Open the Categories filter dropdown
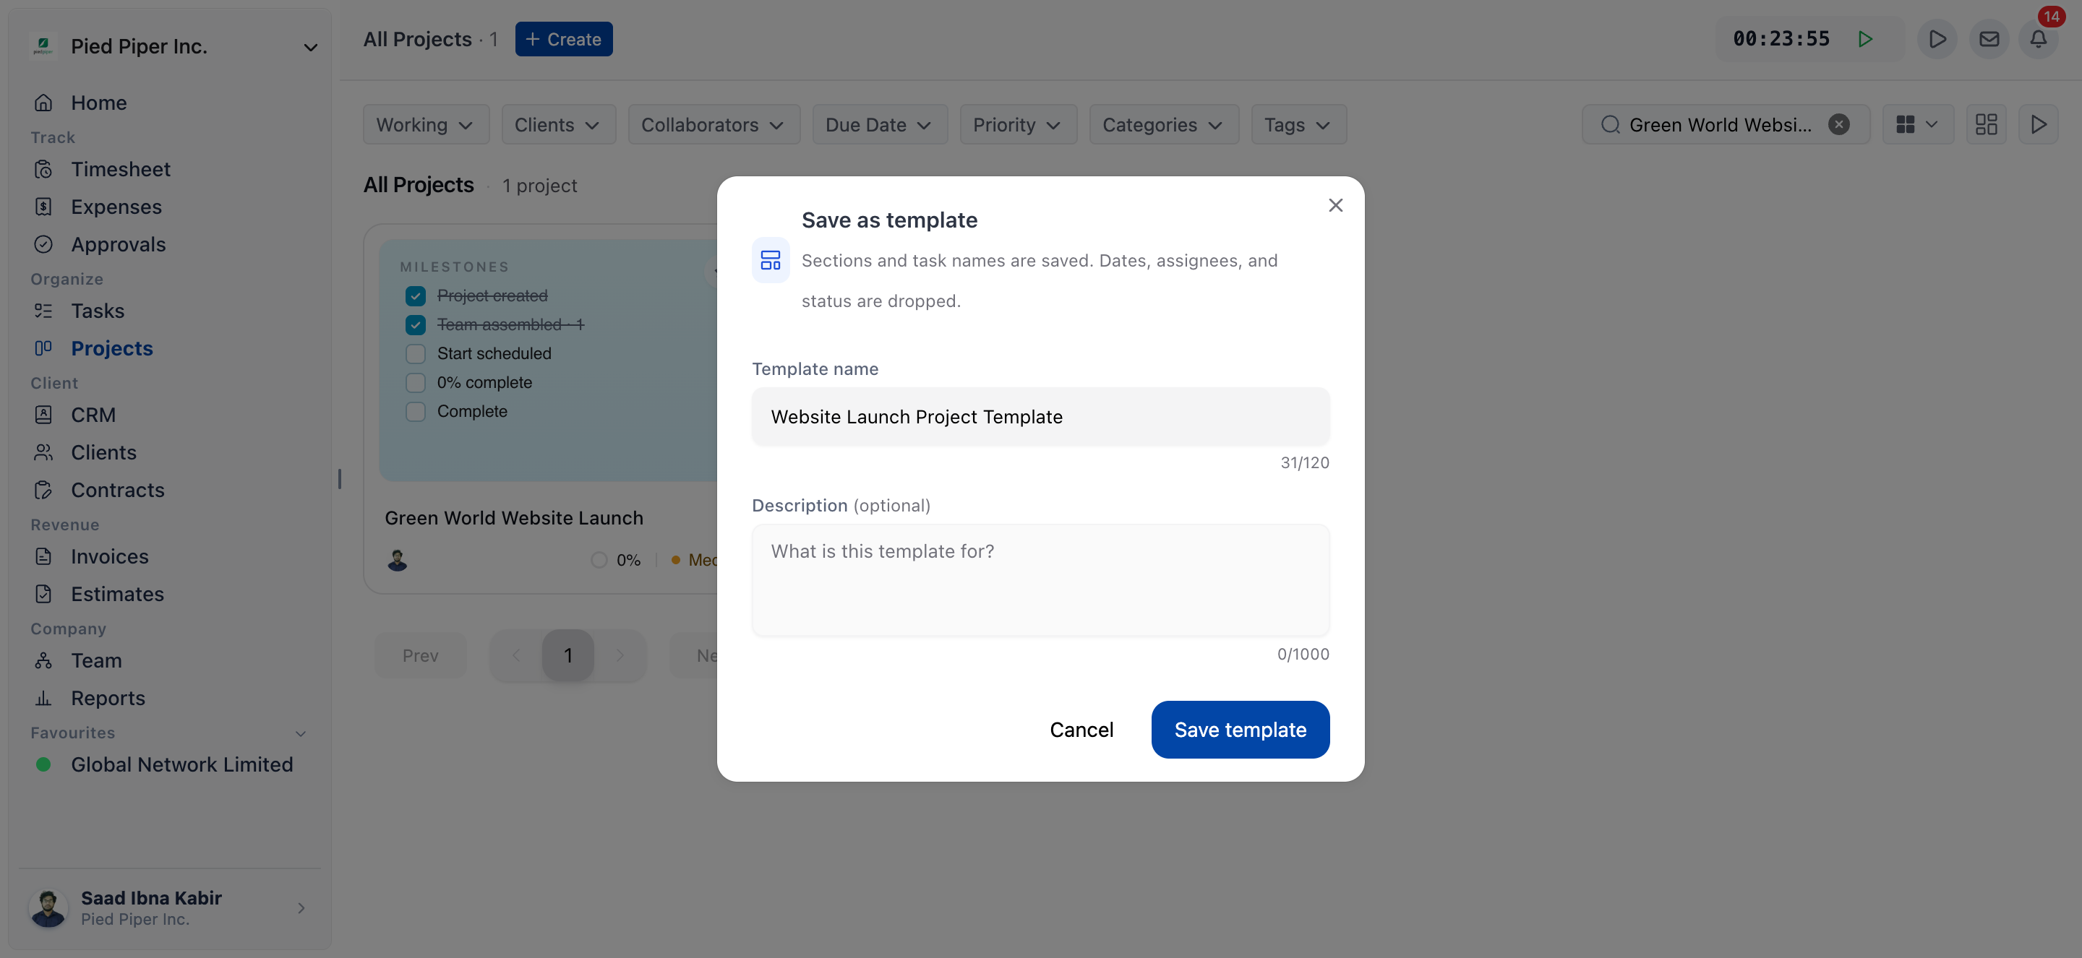Image resolution: width=2082 pixels, height=958 pixels. point(1164,124)
